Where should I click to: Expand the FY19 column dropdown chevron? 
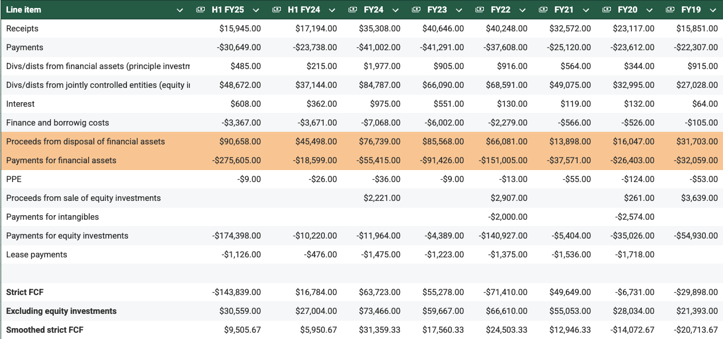click(712, 10)
